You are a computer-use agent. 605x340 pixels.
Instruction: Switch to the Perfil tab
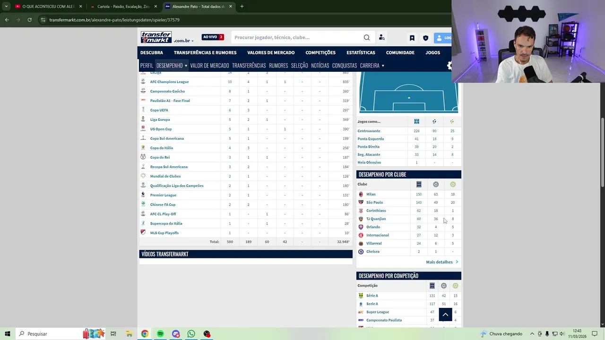pyautogui.click(x=147, y=66)
